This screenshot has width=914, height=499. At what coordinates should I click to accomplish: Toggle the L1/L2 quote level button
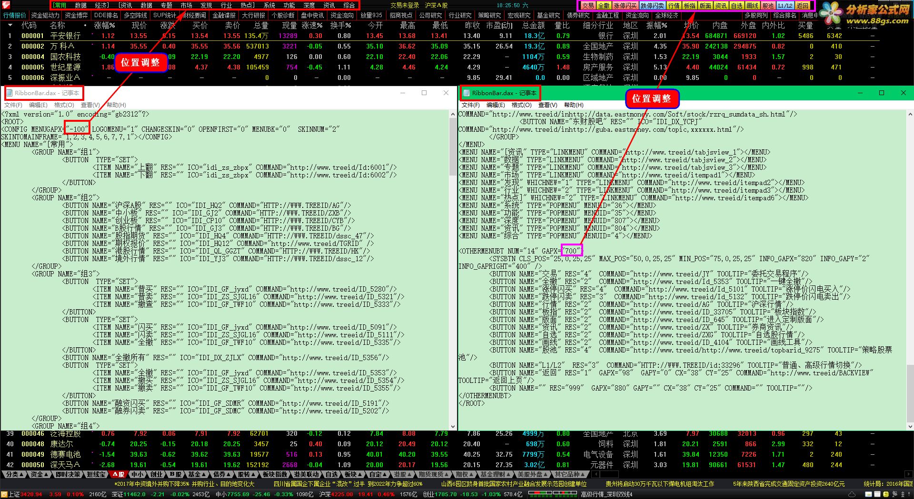[785, 6]
